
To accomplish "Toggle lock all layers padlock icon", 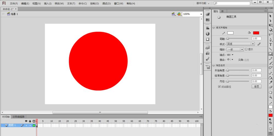I will pyautogui.click(x=30, y=121).
